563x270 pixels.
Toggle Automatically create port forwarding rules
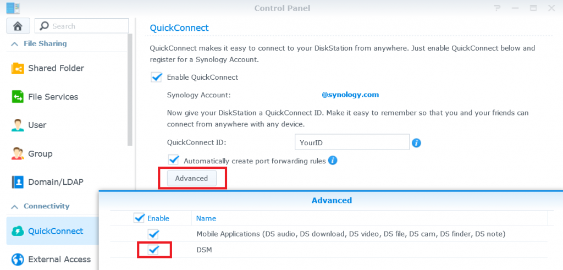tap(174, 160)
